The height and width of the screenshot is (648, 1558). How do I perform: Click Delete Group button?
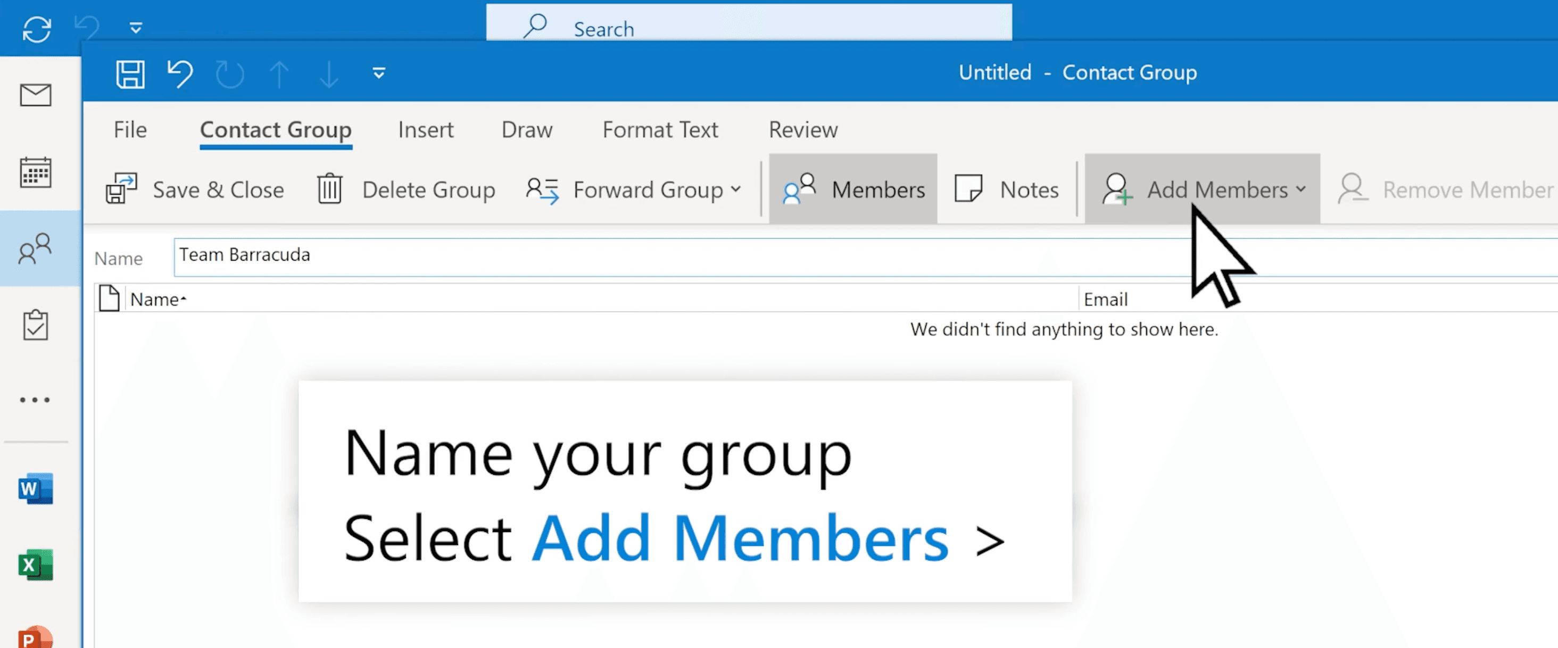pyautogui.click(x=406, y=190)
